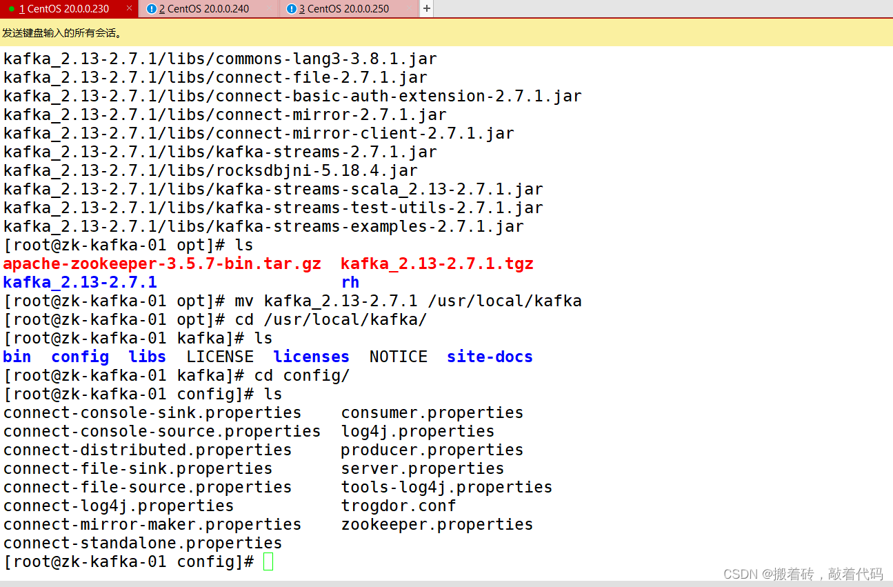Click the yellow send-keyboard-input-to-all-sessions notice bar
The width and height of the screenshot is (893, 587).
pos(446,32)
